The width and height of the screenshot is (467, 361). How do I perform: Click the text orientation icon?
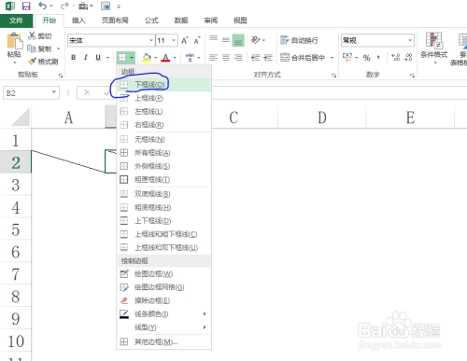click(x=256, y=40)
